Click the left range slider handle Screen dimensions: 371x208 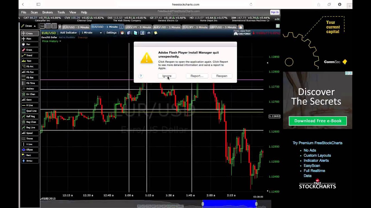pyautogui.click(x=203, y=204)
